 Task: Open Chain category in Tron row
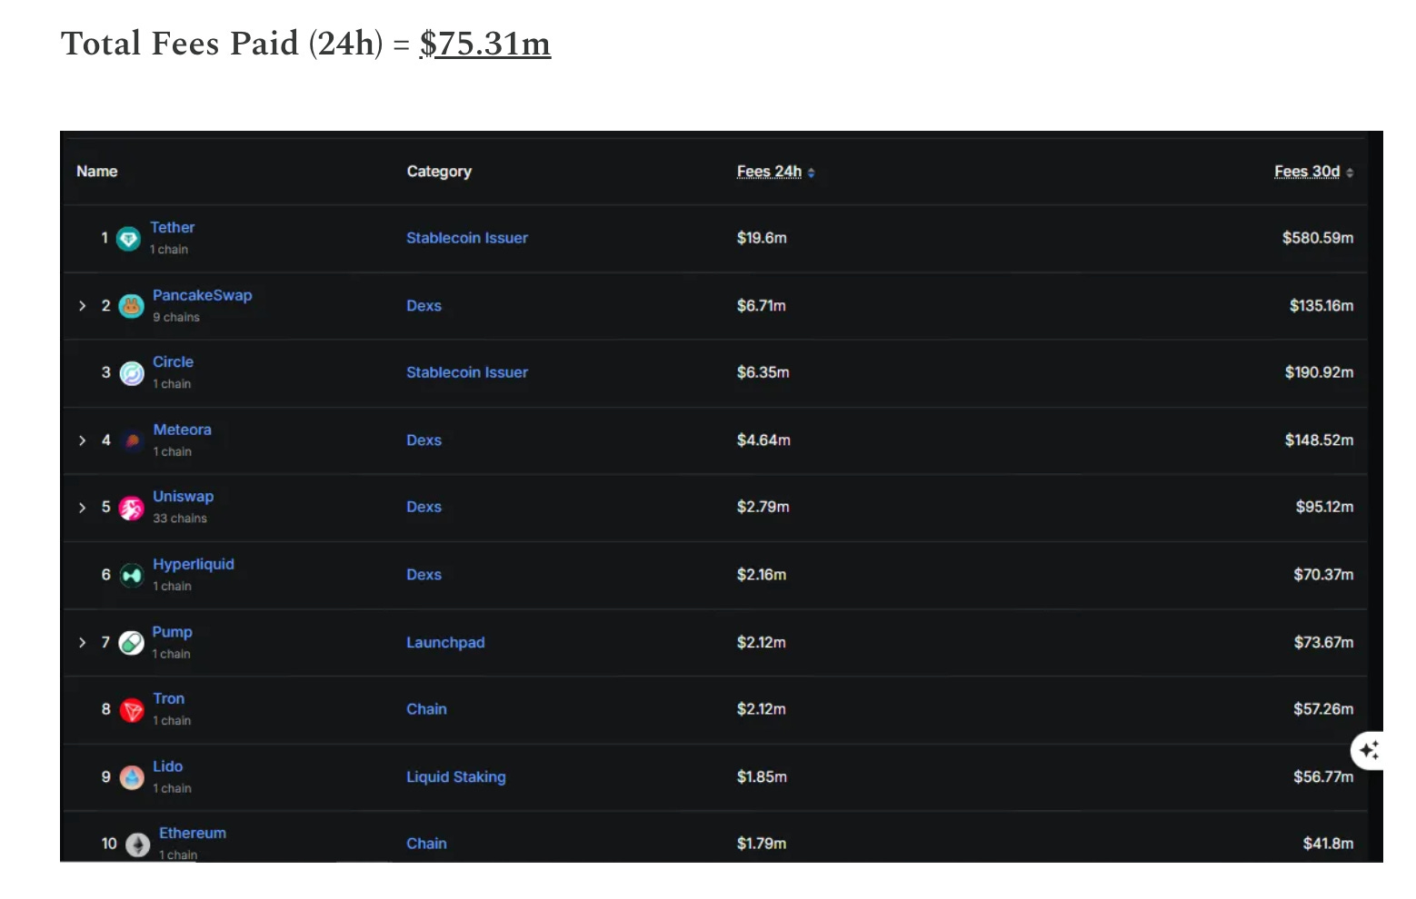(x=427, y=709)
